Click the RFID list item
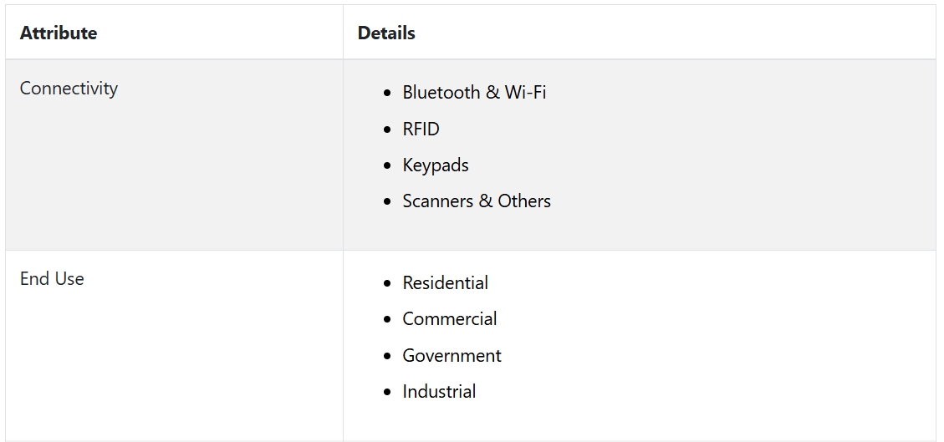This screenshot has width=944, height=442. pyautogui.click(x=421, y=130)
